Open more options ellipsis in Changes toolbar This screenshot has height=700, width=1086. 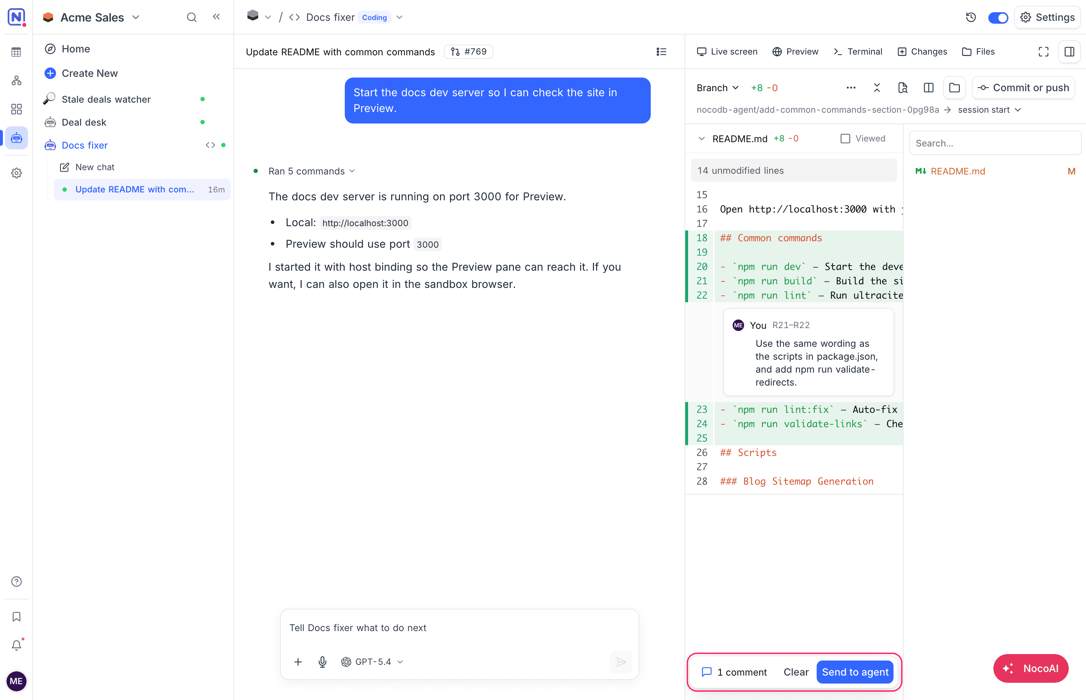tap(851, 88)
